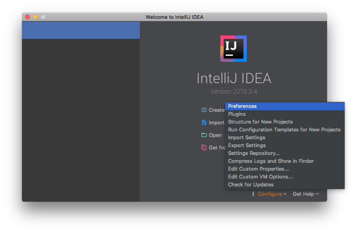Viewport: 349px width, 233px height.
Task: Click the IntelliJ IDEA logo icon
Action: 234,49
